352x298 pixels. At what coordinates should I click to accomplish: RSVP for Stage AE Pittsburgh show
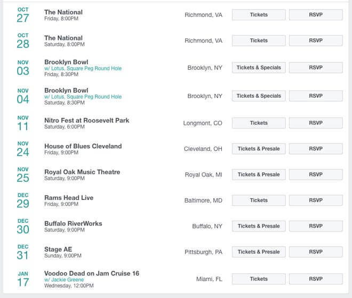pos(316,252)
